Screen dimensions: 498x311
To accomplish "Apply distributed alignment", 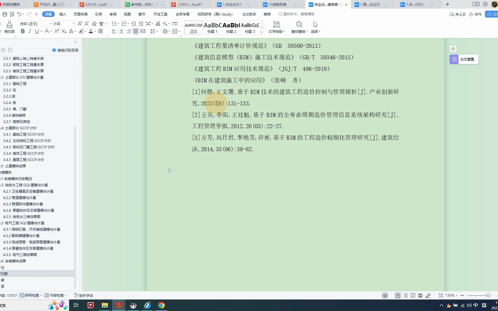I will pos(143,31).
